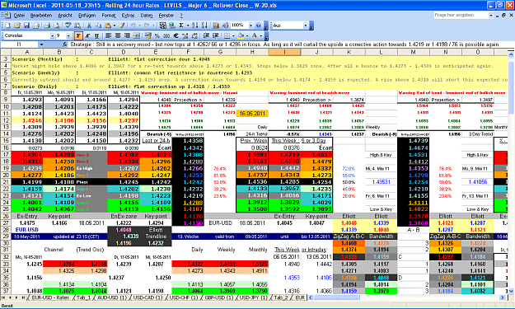The image size is (515, 309).
Task: Launch the Chart Wizard icon
Action: (216, 26)
